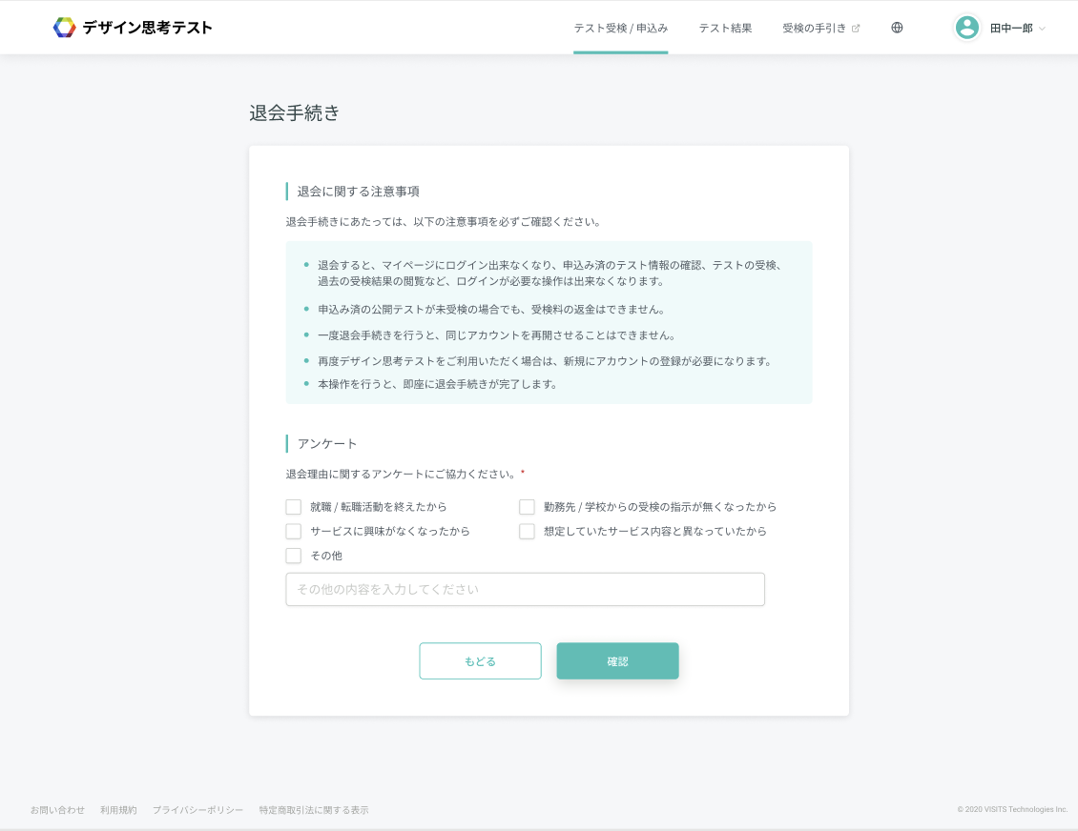
Task: Check サービスに興味がなくなったから checkbox
Action: coord(294,531)
